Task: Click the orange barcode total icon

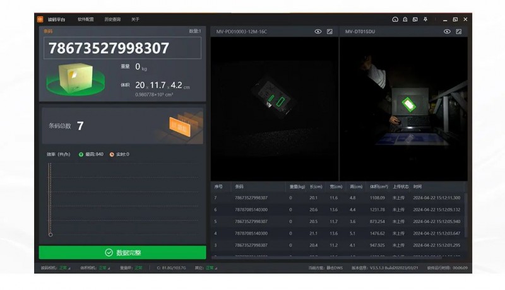Action: point(179,126)
